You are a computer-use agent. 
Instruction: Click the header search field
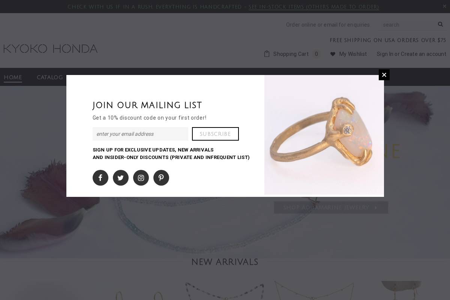point(408,25)
